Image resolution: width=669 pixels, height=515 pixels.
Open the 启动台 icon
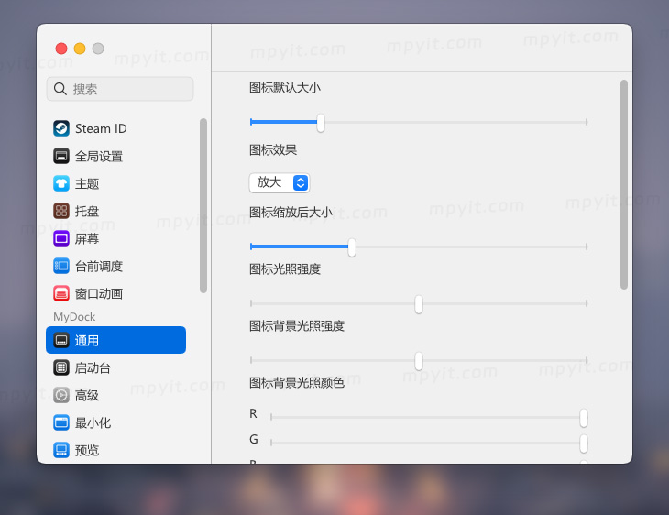61,367
